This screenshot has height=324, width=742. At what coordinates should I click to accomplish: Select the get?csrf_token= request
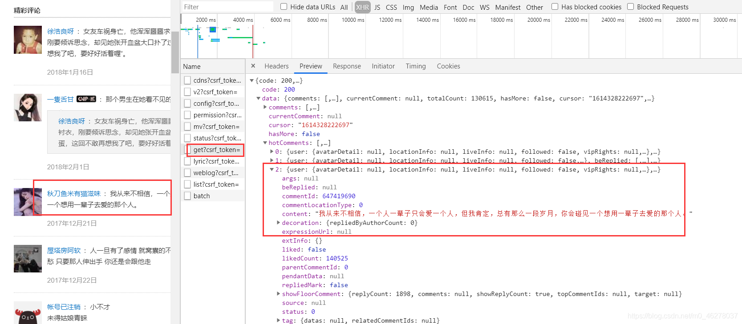click(216, 150)
